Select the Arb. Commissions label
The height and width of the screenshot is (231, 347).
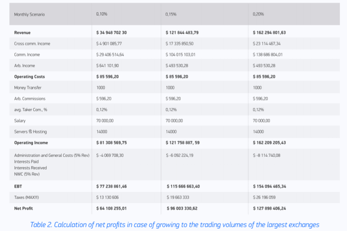30,99
